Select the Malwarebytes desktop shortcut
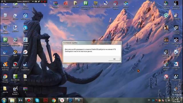The width and height of the screenshot is (183, 103). click(x=5, y=53)
